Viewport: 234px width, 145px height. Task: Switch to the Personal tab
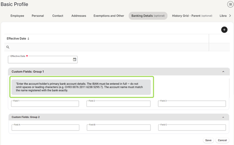tap(38, 16)
